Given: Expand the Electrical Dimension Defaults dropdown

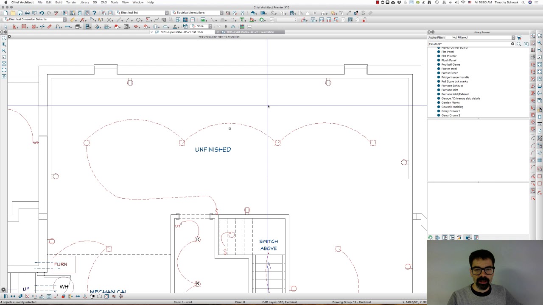Looking at the screenshot, I should [64, 19].
